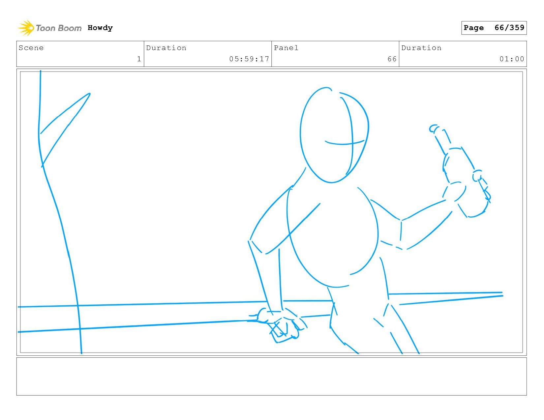This screenshot has width=544, height=420.
Task: Select the panel duration value '01:00'
Action: pos(512,59)
